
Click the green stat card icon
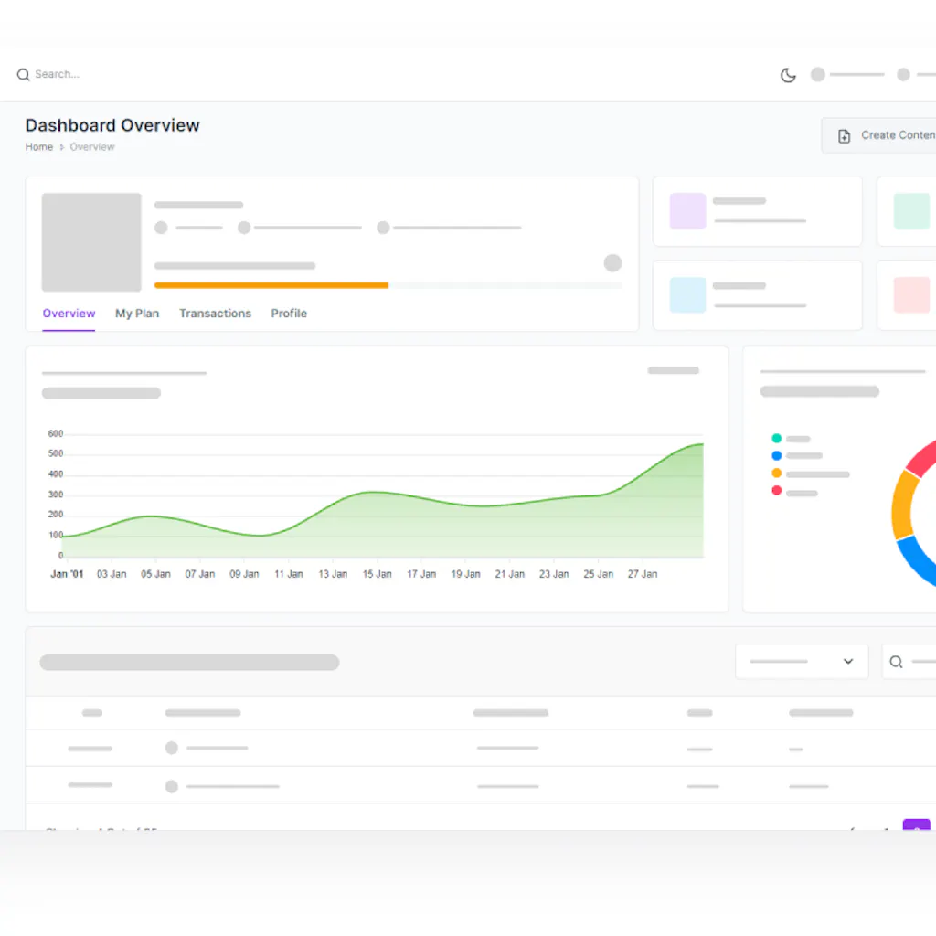click(911, 211)
